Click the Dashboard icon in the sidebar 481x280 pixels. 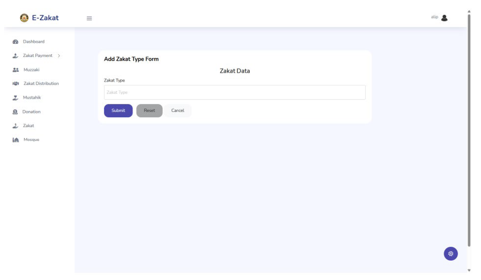(x=16, y=41)
